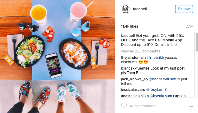Open the three-dot more options menu
Viewport: 198px width, 113px height.
coord(190,106)
